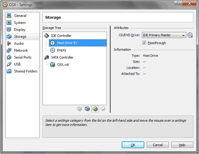Click the Add Attachment toolbar icon

coord(79,109)
